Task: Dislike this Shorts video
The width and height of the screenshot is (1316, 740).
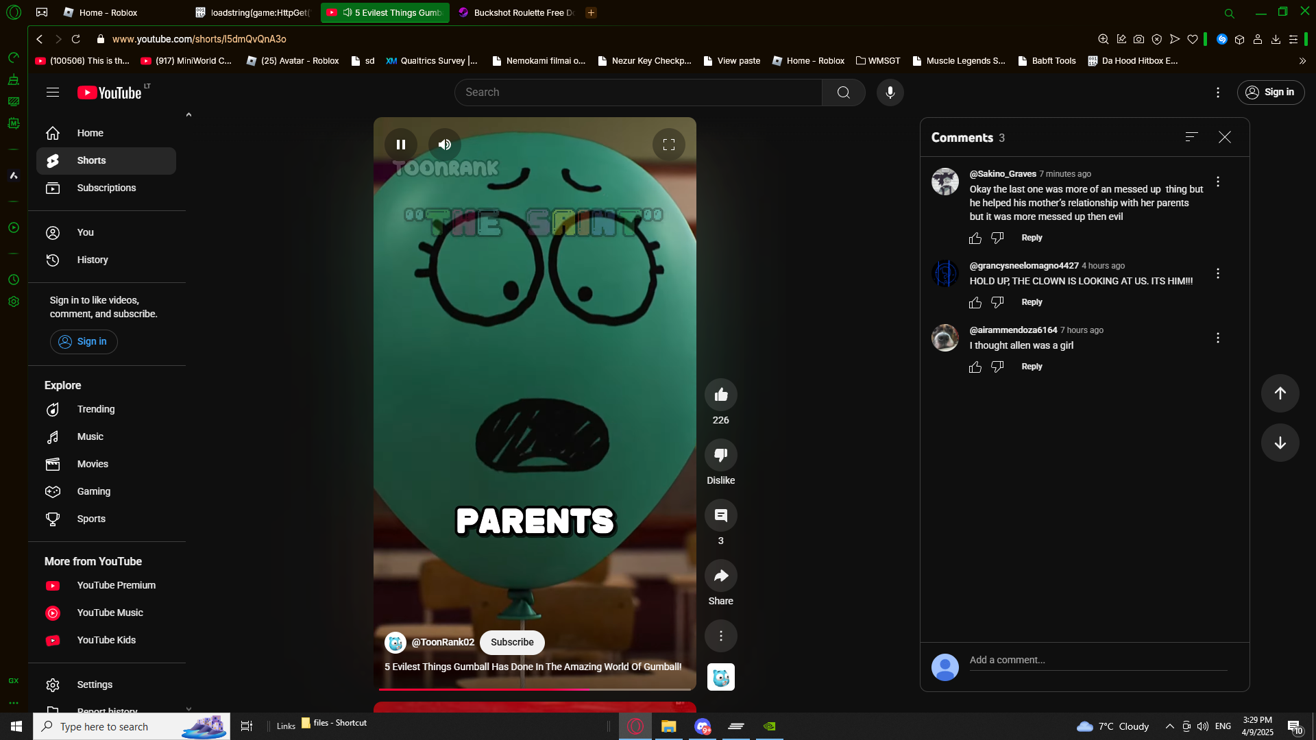Action: 721,455
